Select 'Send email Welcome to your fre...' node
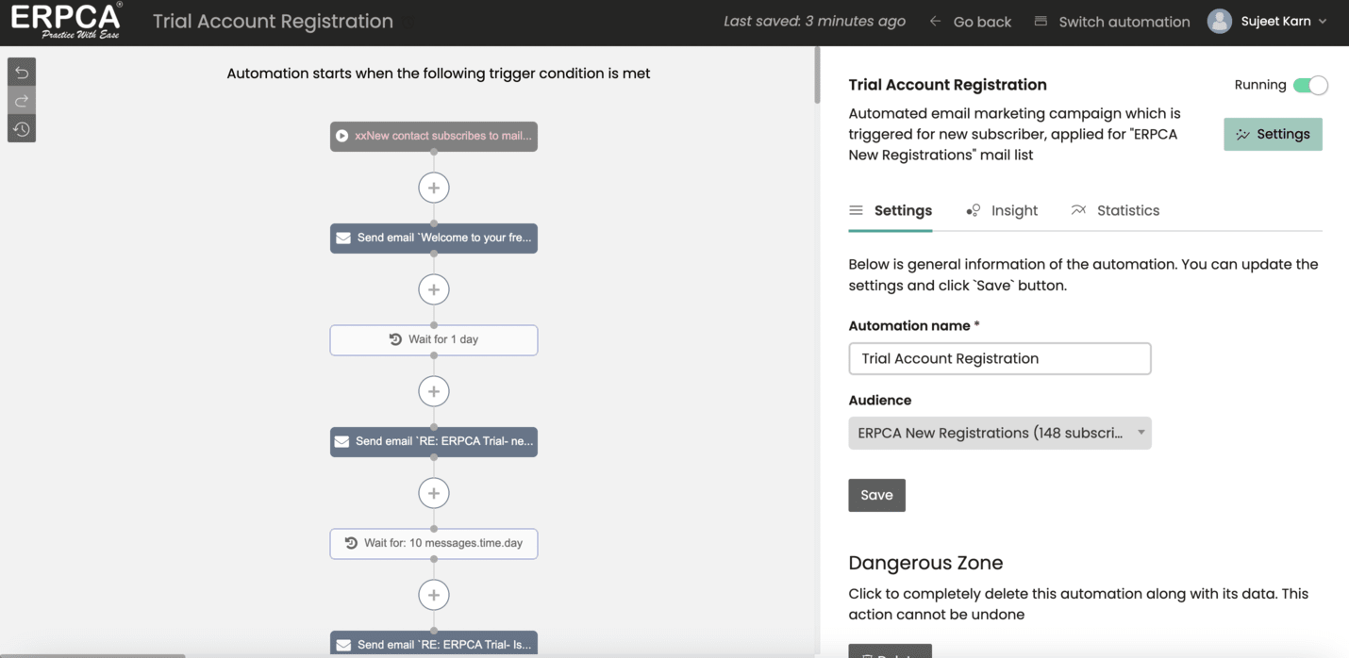The height and width of the screenshot is (658, 1349). click(434, 238)
